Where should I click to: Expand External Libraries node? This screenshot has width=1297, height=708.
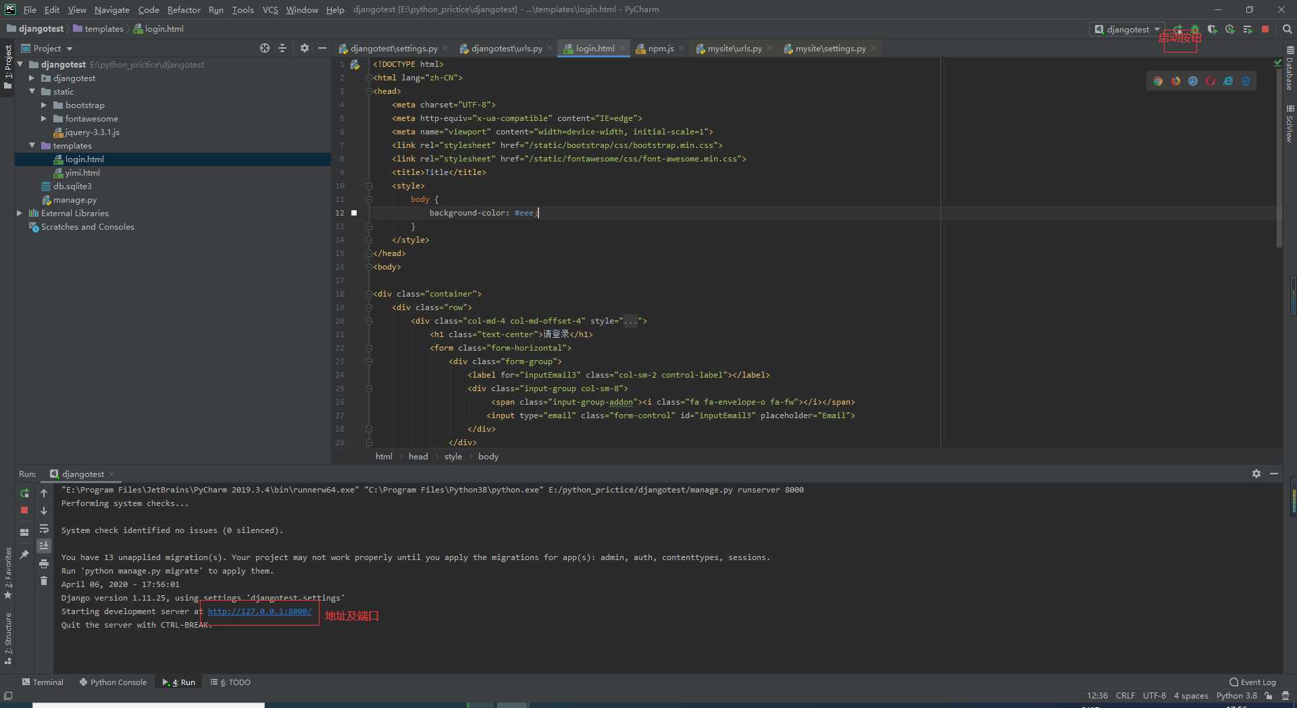pyautogui.click(x=20, y=213)
